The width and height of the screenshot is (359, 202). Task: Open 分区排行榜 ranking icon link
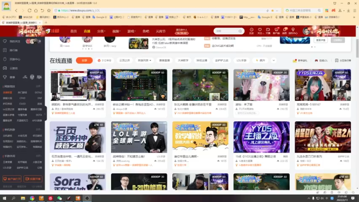click(343, 61)
